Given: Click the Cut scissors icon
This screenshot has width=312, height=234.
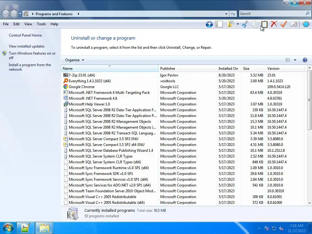Looking at the screenshot, I should (245, 24).
